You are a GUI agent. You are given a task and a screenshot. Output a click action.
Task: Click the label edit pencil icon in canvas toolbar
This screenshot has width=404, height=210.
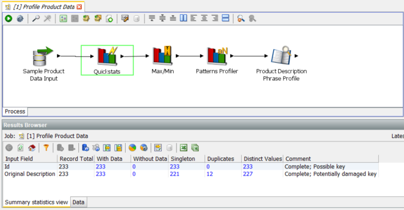click(x=125, y=18)
